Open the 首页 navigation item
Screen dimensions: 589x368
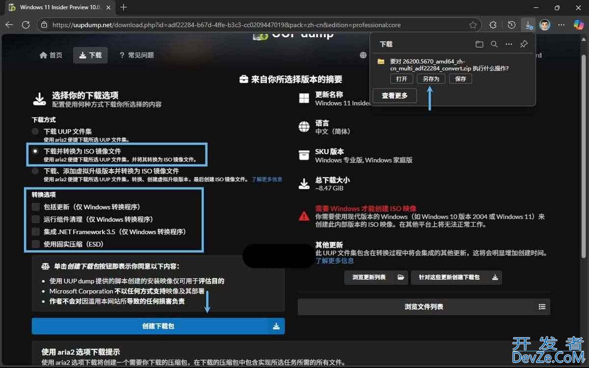coord(51,55)
